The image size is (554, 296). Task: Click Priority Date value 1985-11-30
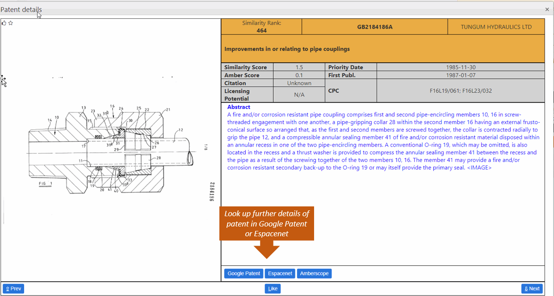point(461,67)
